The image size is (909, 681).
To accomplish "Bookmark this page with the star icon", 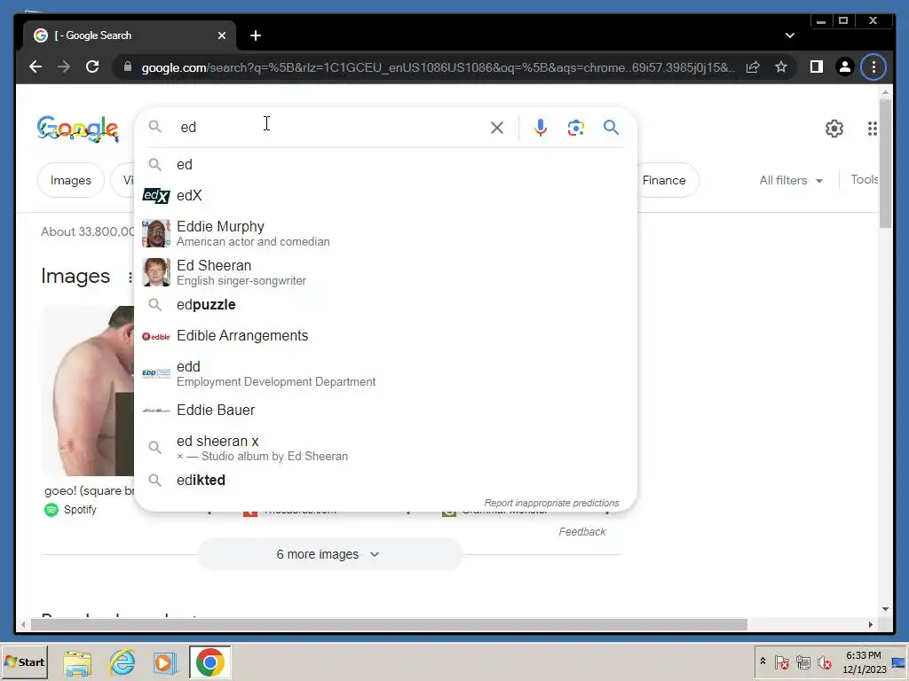I will click(x=781, y=67).
